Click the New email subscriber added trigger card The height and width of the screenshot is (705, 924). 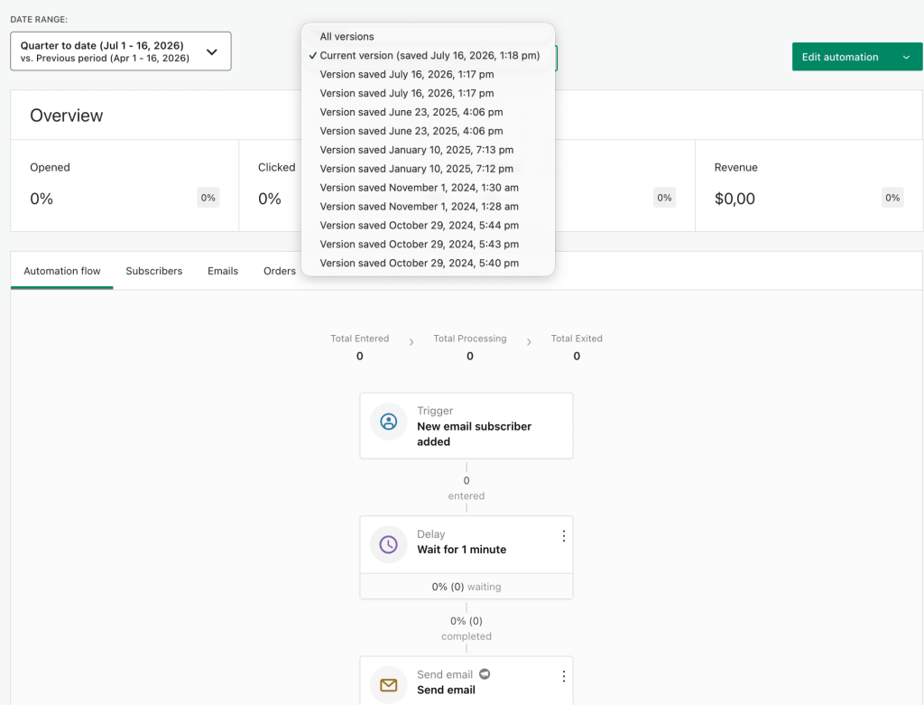coord(467,425)
